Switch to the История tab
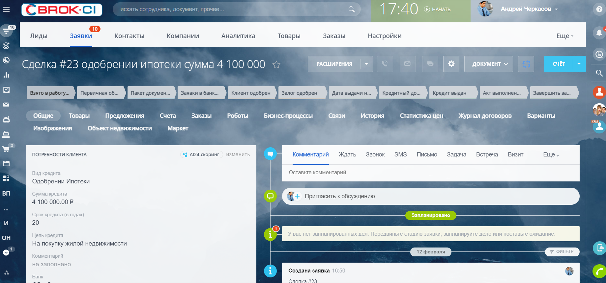The height and width of the screenshot is (283, 606). (372, 116)
